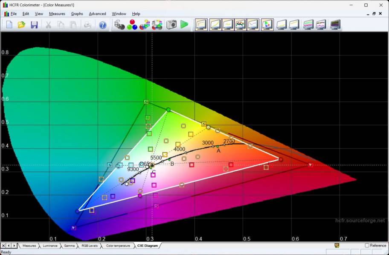Open the Graphs menu
This screenshot has width=389, height=255.
pos(77,14)
